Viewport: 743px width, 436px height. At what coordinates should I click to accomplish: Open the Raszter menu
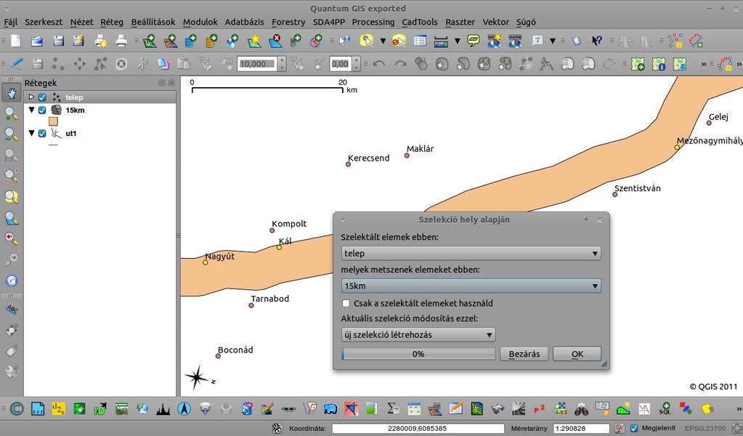pyautogui.click(x=460, y=22)
